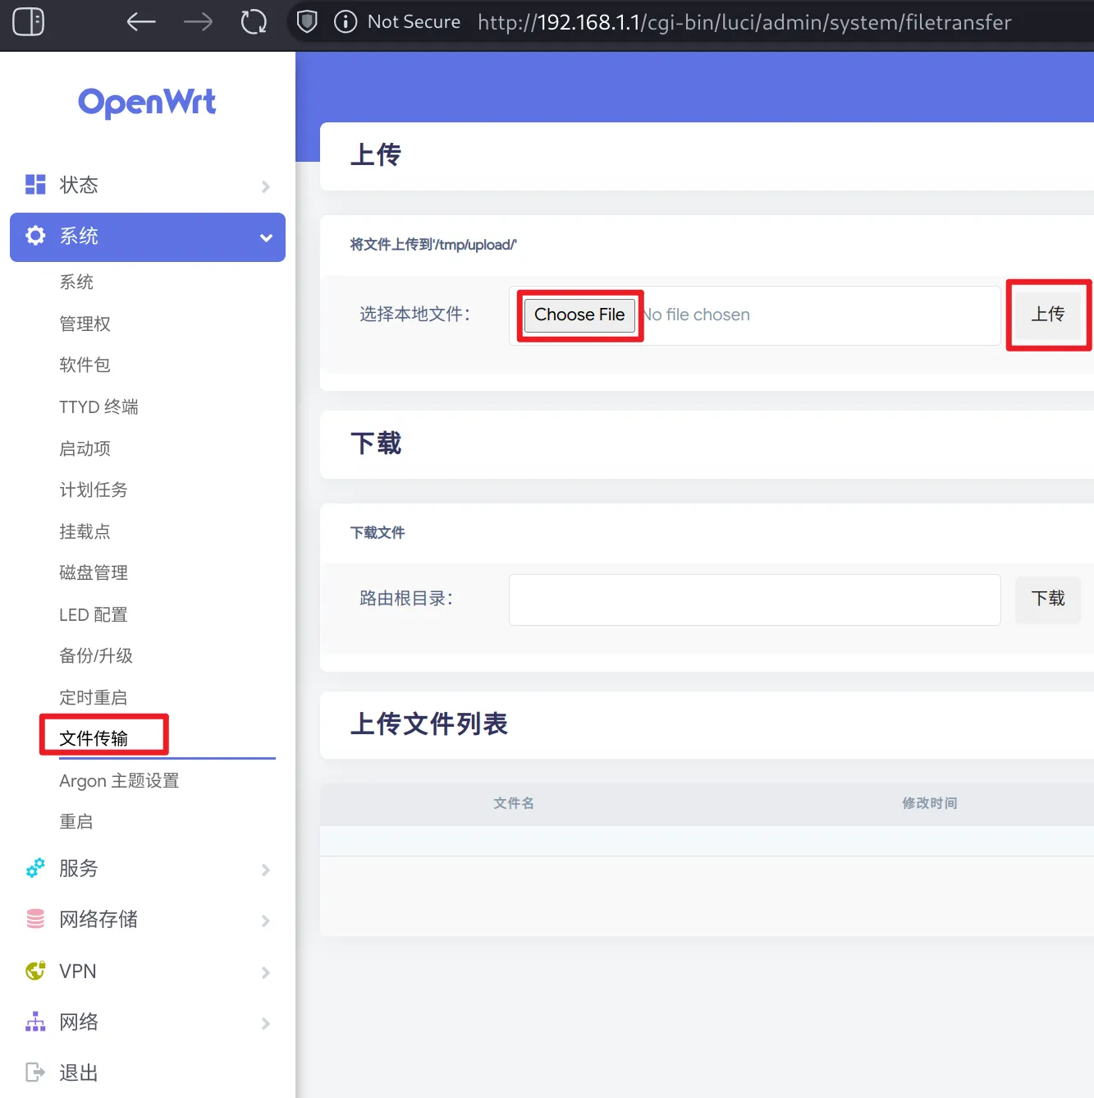Screen dimensions: 1094x1098
Task: Click the 下载 download button
Action: tap(1048, 599)
